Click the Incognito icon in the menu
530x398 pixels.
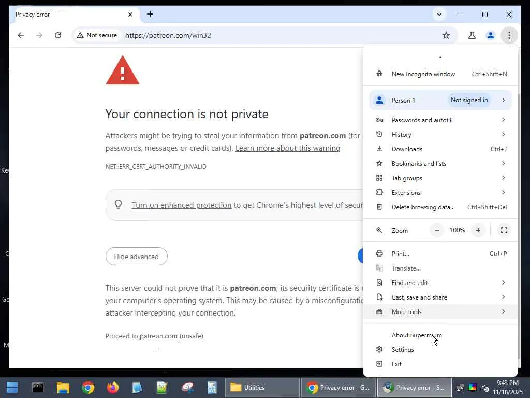[x=379, y=74]
